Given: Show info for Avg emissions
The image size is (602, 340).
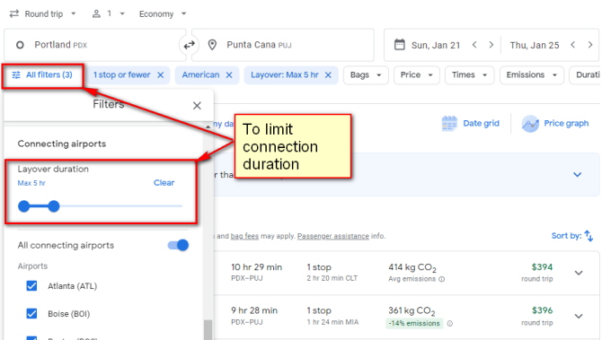Looking at the screenshot, I should [442, 279].
